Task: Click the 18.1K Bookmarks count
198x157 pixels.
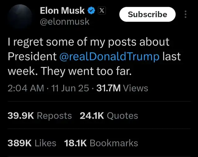Action: click(x=101, y=143)
